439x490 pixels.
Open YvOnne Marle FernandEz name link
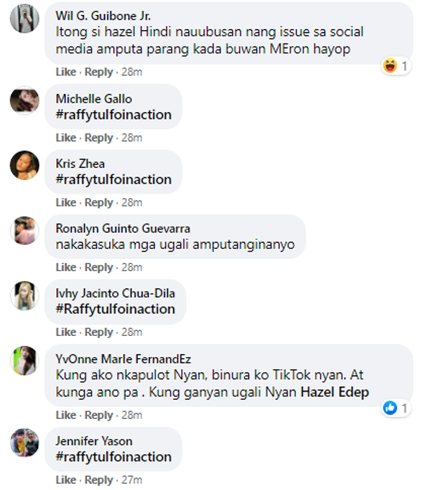123,359
